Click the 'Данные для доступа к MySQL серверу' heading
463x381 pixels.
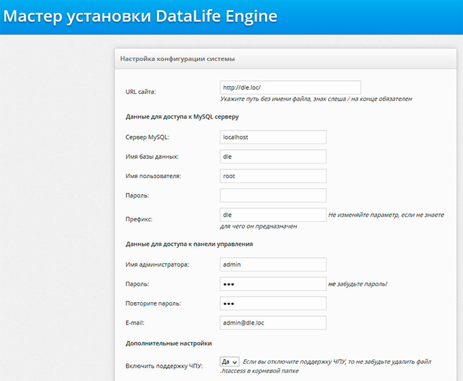[x=182, y=117]
